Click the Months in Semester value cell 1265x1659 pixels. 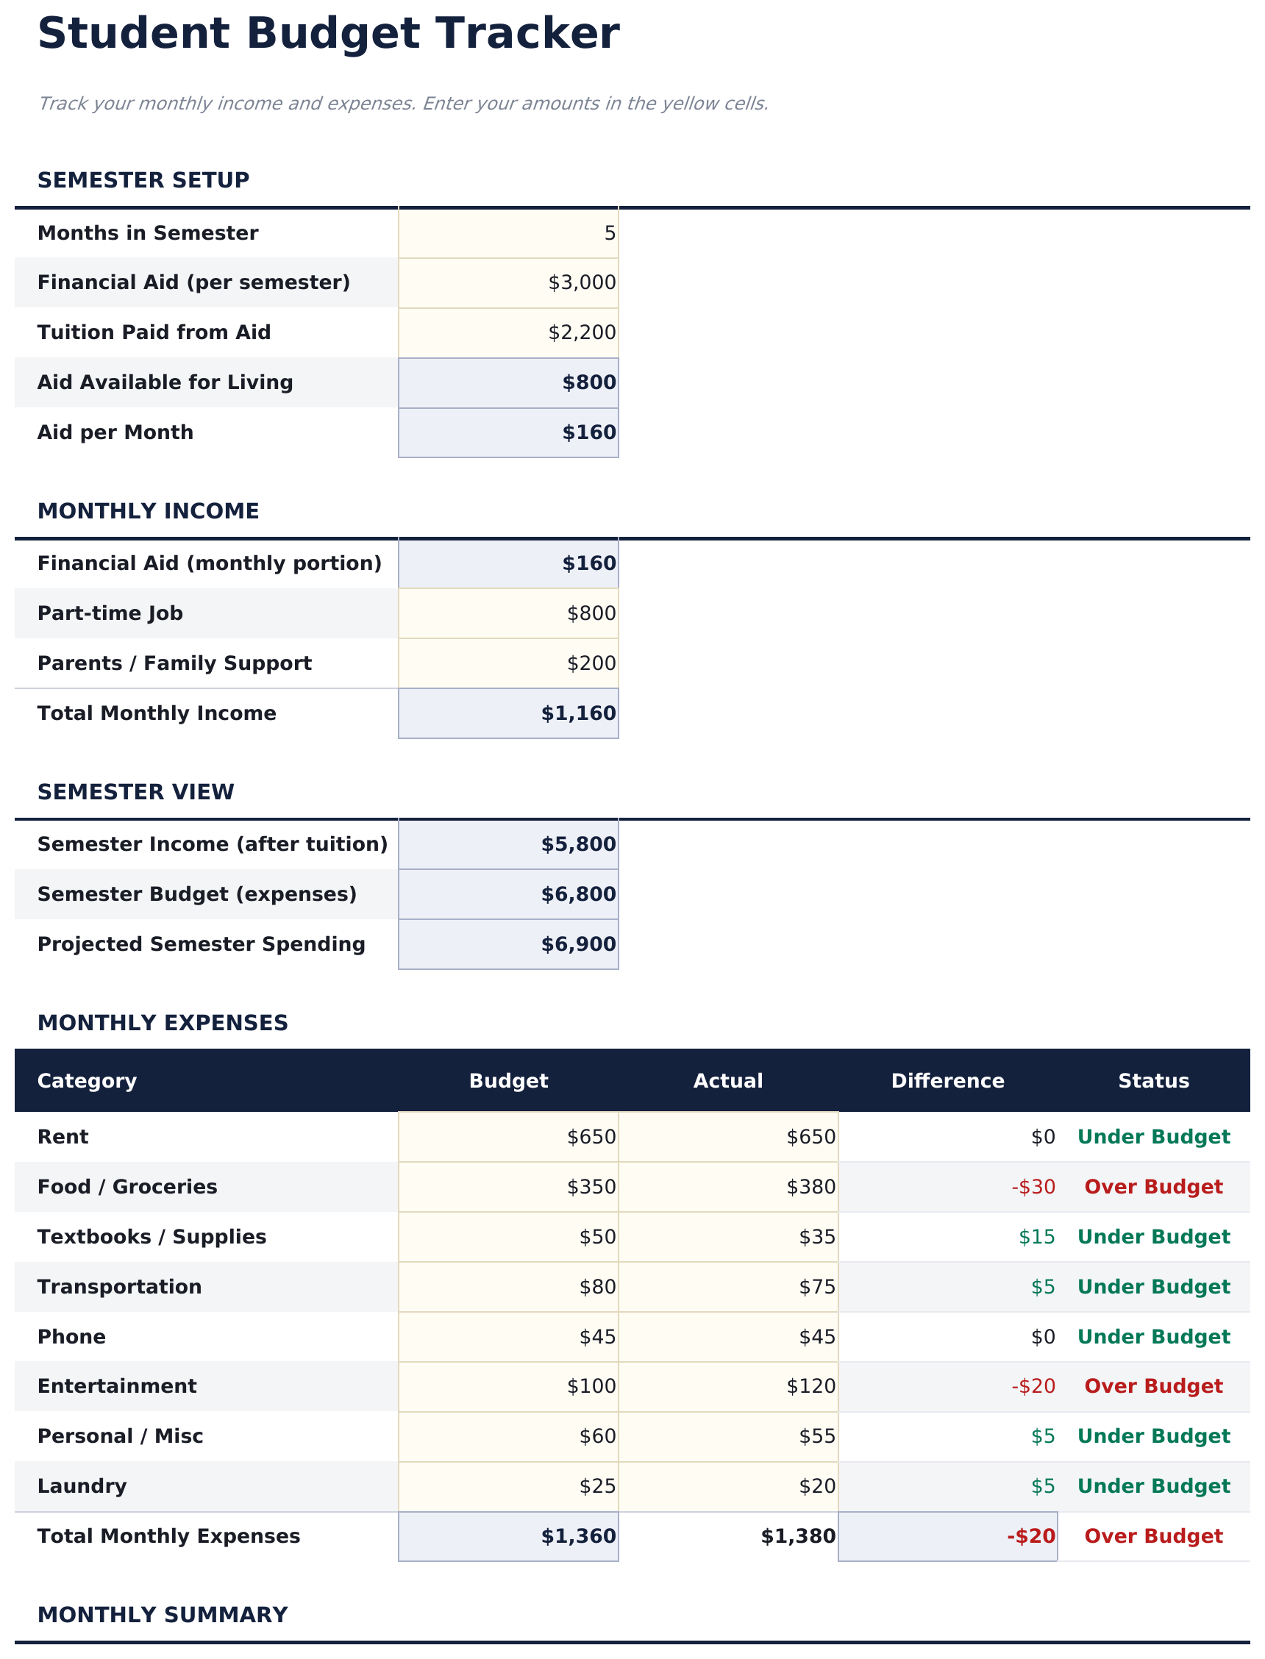coord(508,233)
